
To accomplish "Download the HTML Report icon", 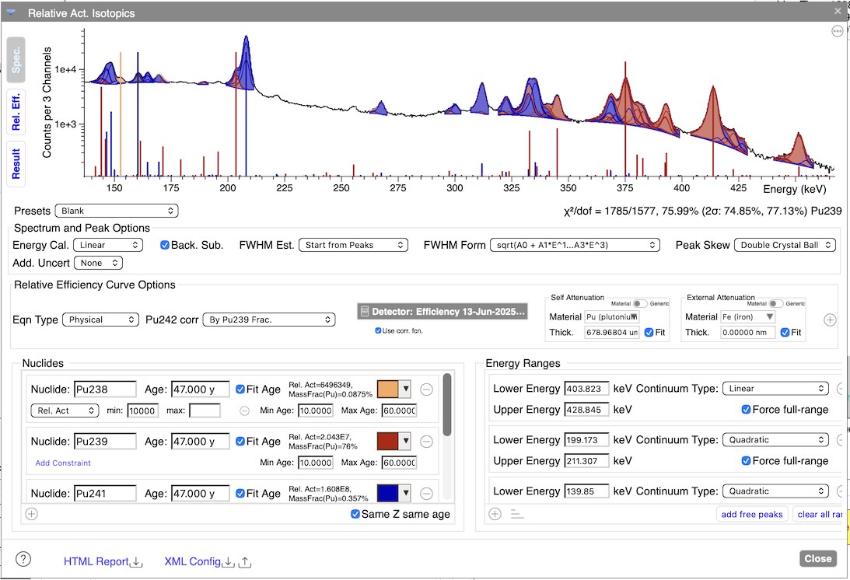I will tap(137, 562).
